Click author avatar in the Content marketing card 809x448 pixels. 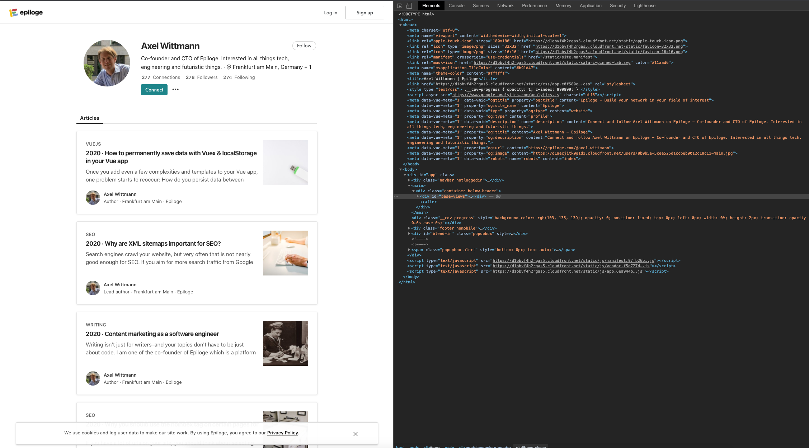click(93, 378)
